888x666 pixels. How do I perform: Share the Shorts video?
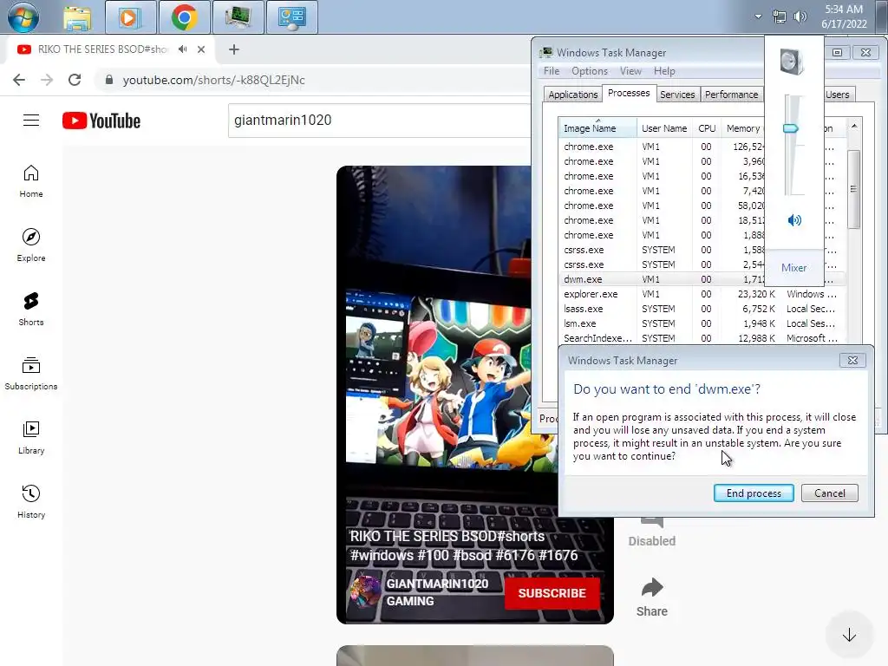tap(652, 597)
